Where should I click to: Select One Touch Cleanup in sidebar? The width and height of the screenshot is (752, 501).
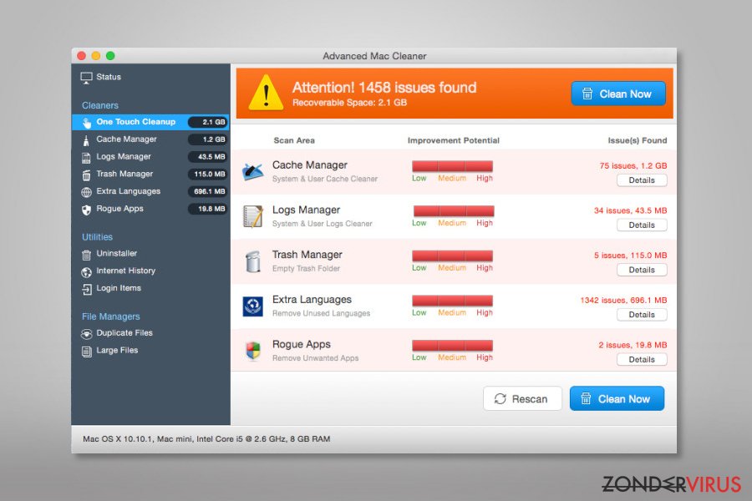click(150, 122)
